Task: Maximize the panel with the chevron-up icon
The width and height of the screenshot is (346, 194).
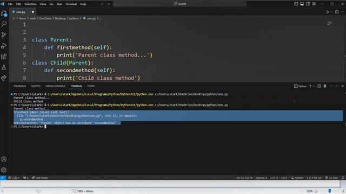Action: [337, 86]
